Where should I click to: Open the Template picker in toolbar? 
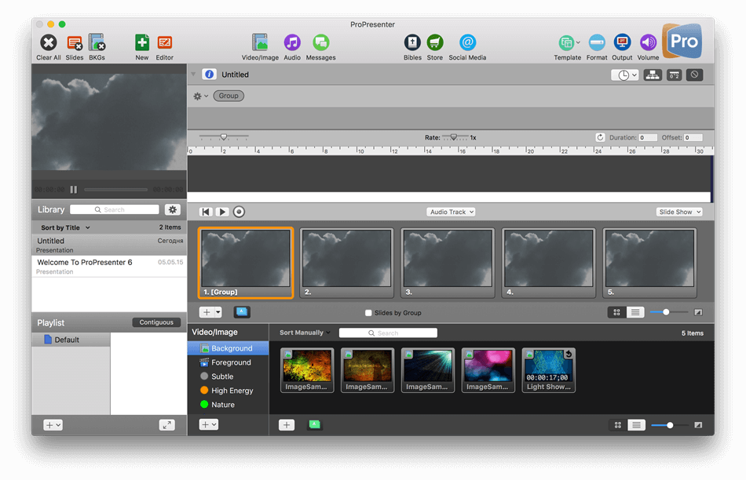coord(568,43)
